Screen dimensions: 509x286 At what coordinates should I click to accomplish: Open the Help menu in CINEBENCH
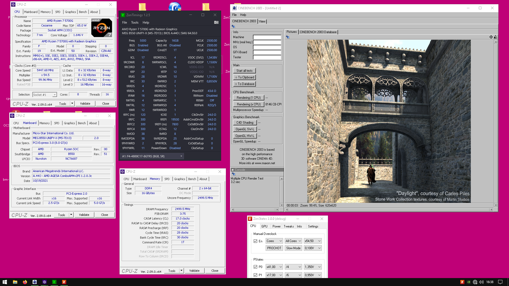243,15
